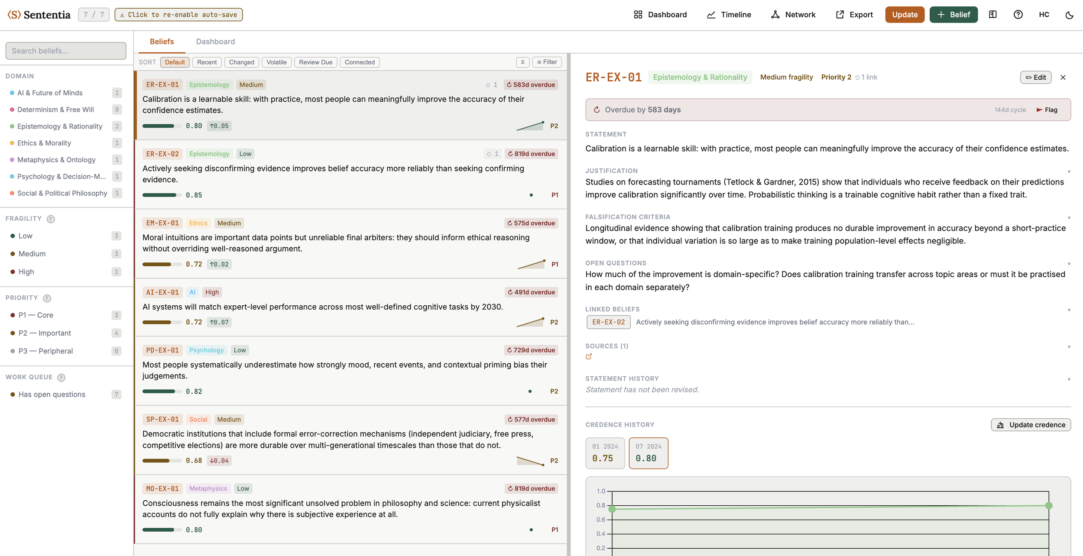Image resolution: width=1083 pixels, height=556 pixels.
Task: Collapse the Statement History section
Action: [1069, 379]
